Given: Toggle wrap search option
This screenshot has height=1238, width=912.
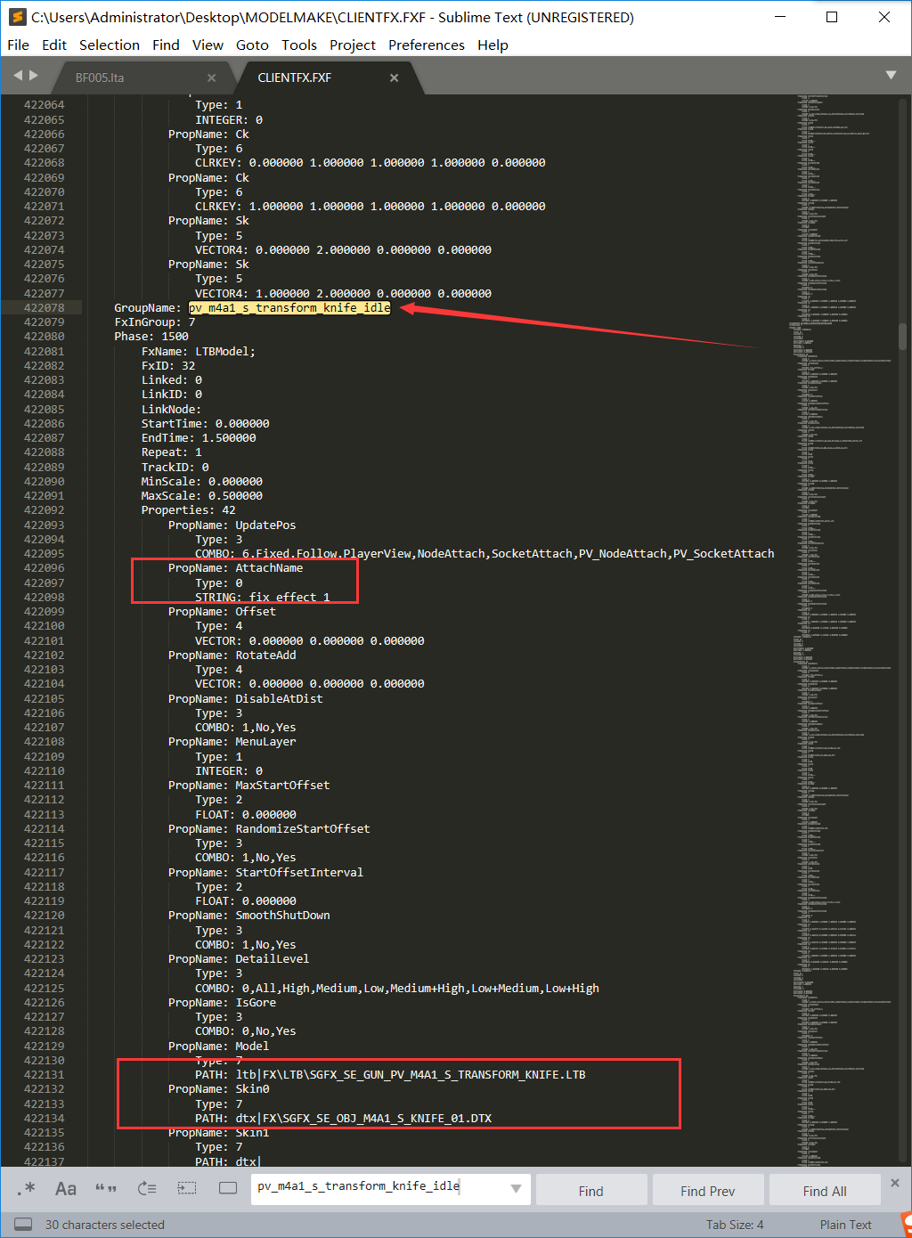Looking at the screenshot, I should [147, 1188].
